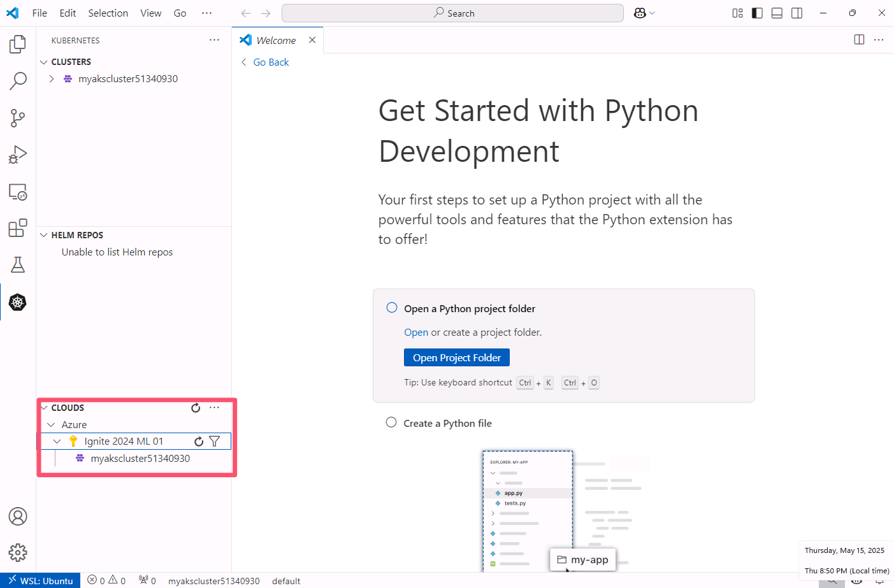894x588 pixels.
Task: Collapse the Azure cloud node
Action: tap(51, 425)
